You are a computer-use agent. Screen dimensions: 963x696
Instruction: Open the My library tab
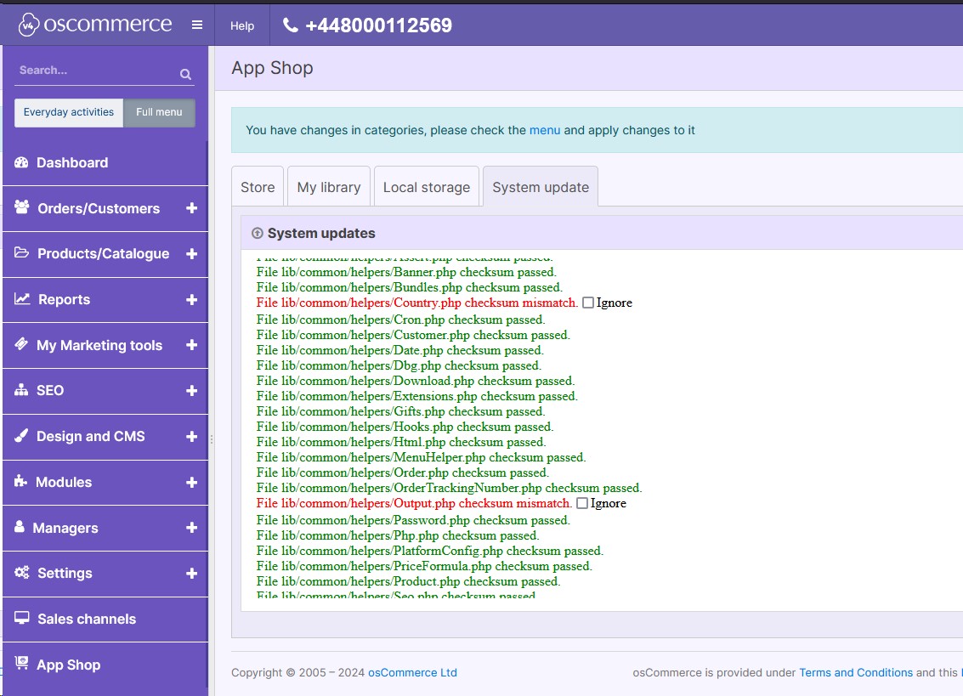coord(329,187)
